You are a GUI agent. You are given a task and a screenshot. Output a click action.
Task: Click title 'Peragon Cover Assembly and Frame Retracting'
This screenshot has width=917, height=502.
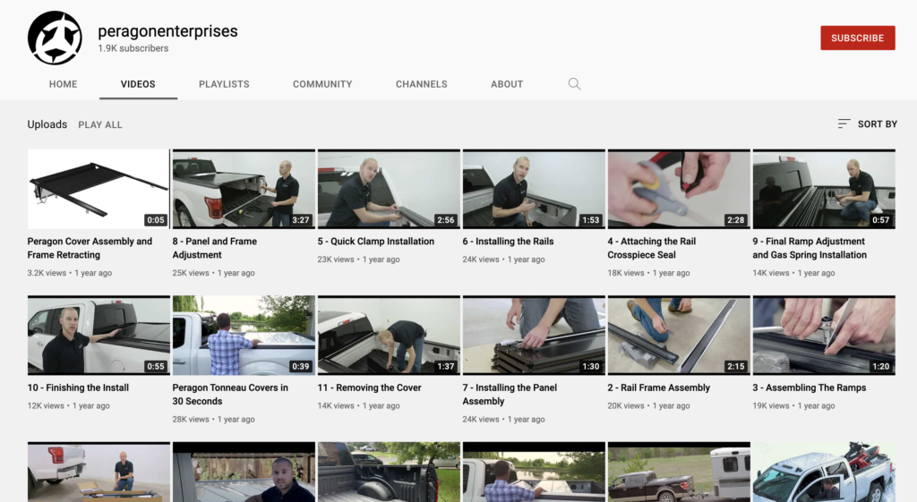(90, 248)
